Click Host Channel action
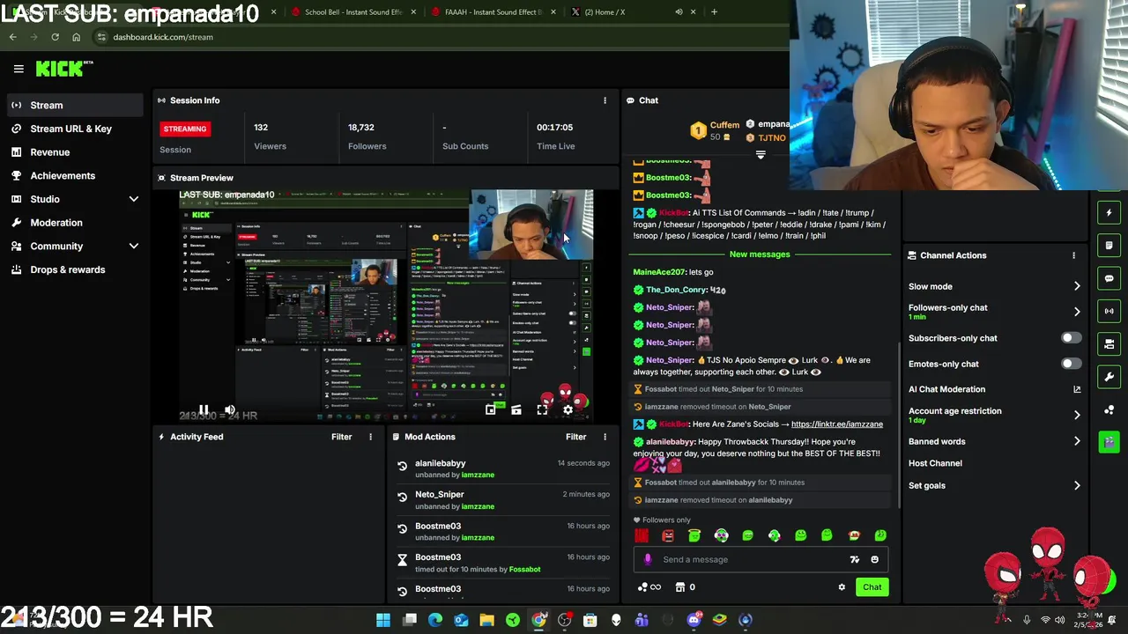 [935, 463]
